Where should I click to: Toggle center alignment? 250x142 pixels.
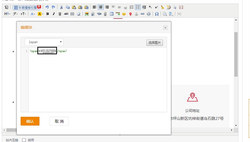point(101,7)
